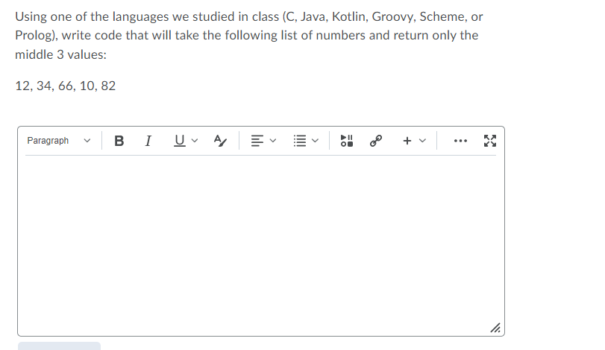Click the plus Insert-other icon

407,141
